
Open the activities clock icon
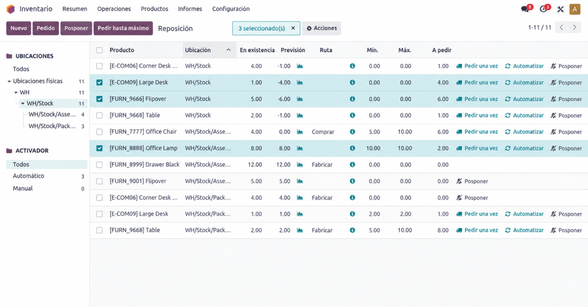pos(543,9)
